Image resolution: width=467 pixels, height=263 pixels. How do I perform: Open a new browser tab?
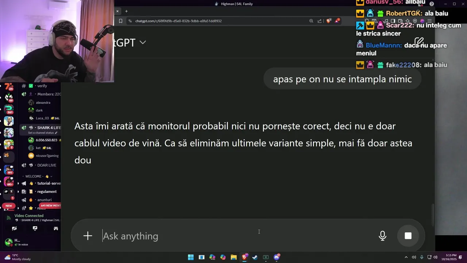click(126, 11)
